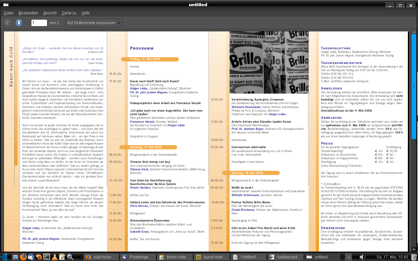The width and height of the screenshot is (418, 261).
Task: Click the 'Weißt du noch?' session title
Action: 242,188
